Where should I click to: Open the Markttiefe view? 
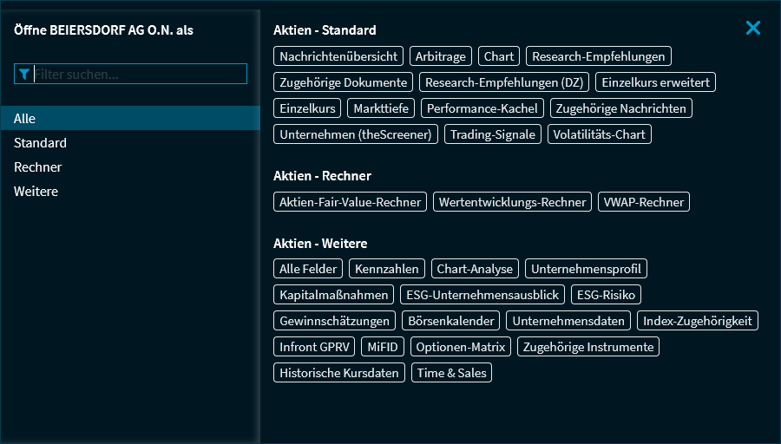click(x=383, y=108)
